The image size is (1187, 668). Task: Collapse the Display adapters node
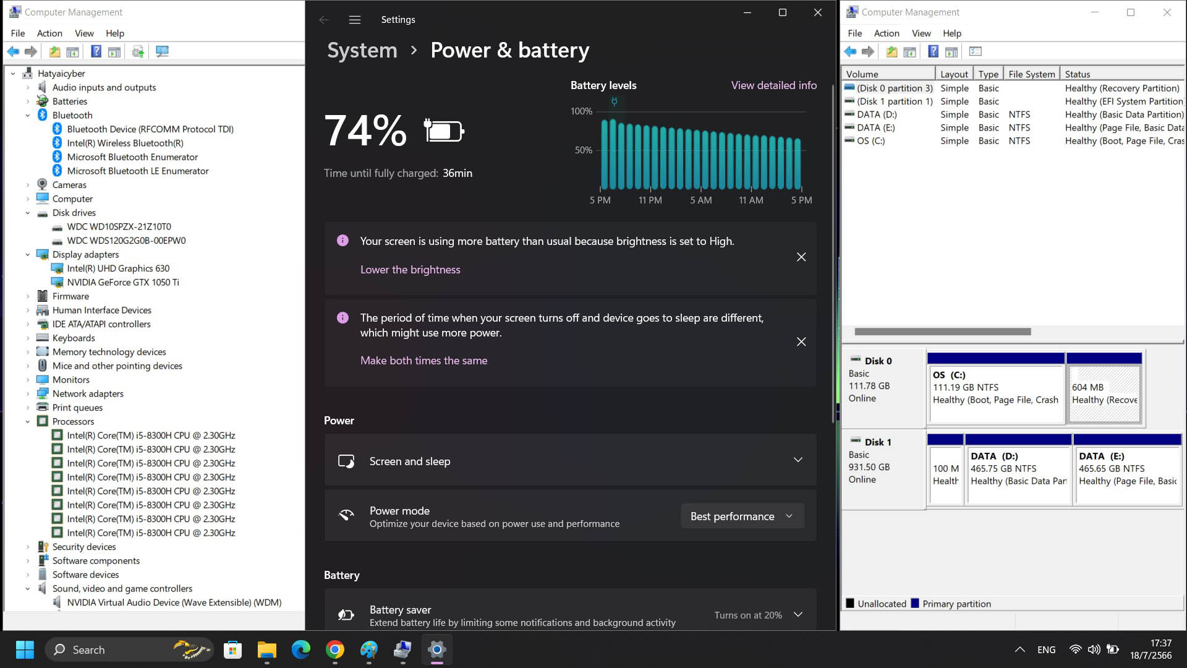[27, 255]
